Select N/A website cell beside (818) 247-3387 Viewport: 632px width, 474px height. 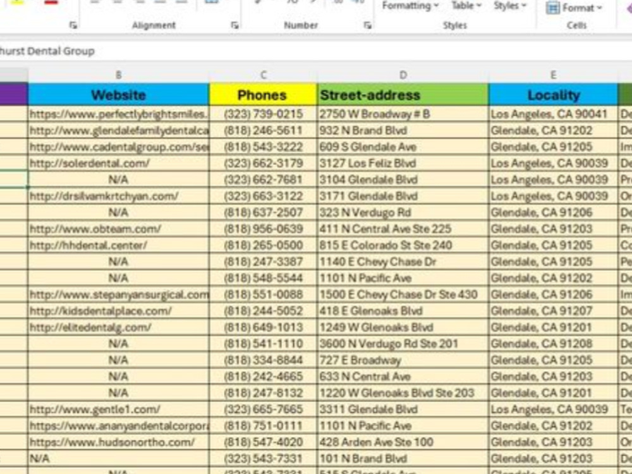tap(119, 262)
